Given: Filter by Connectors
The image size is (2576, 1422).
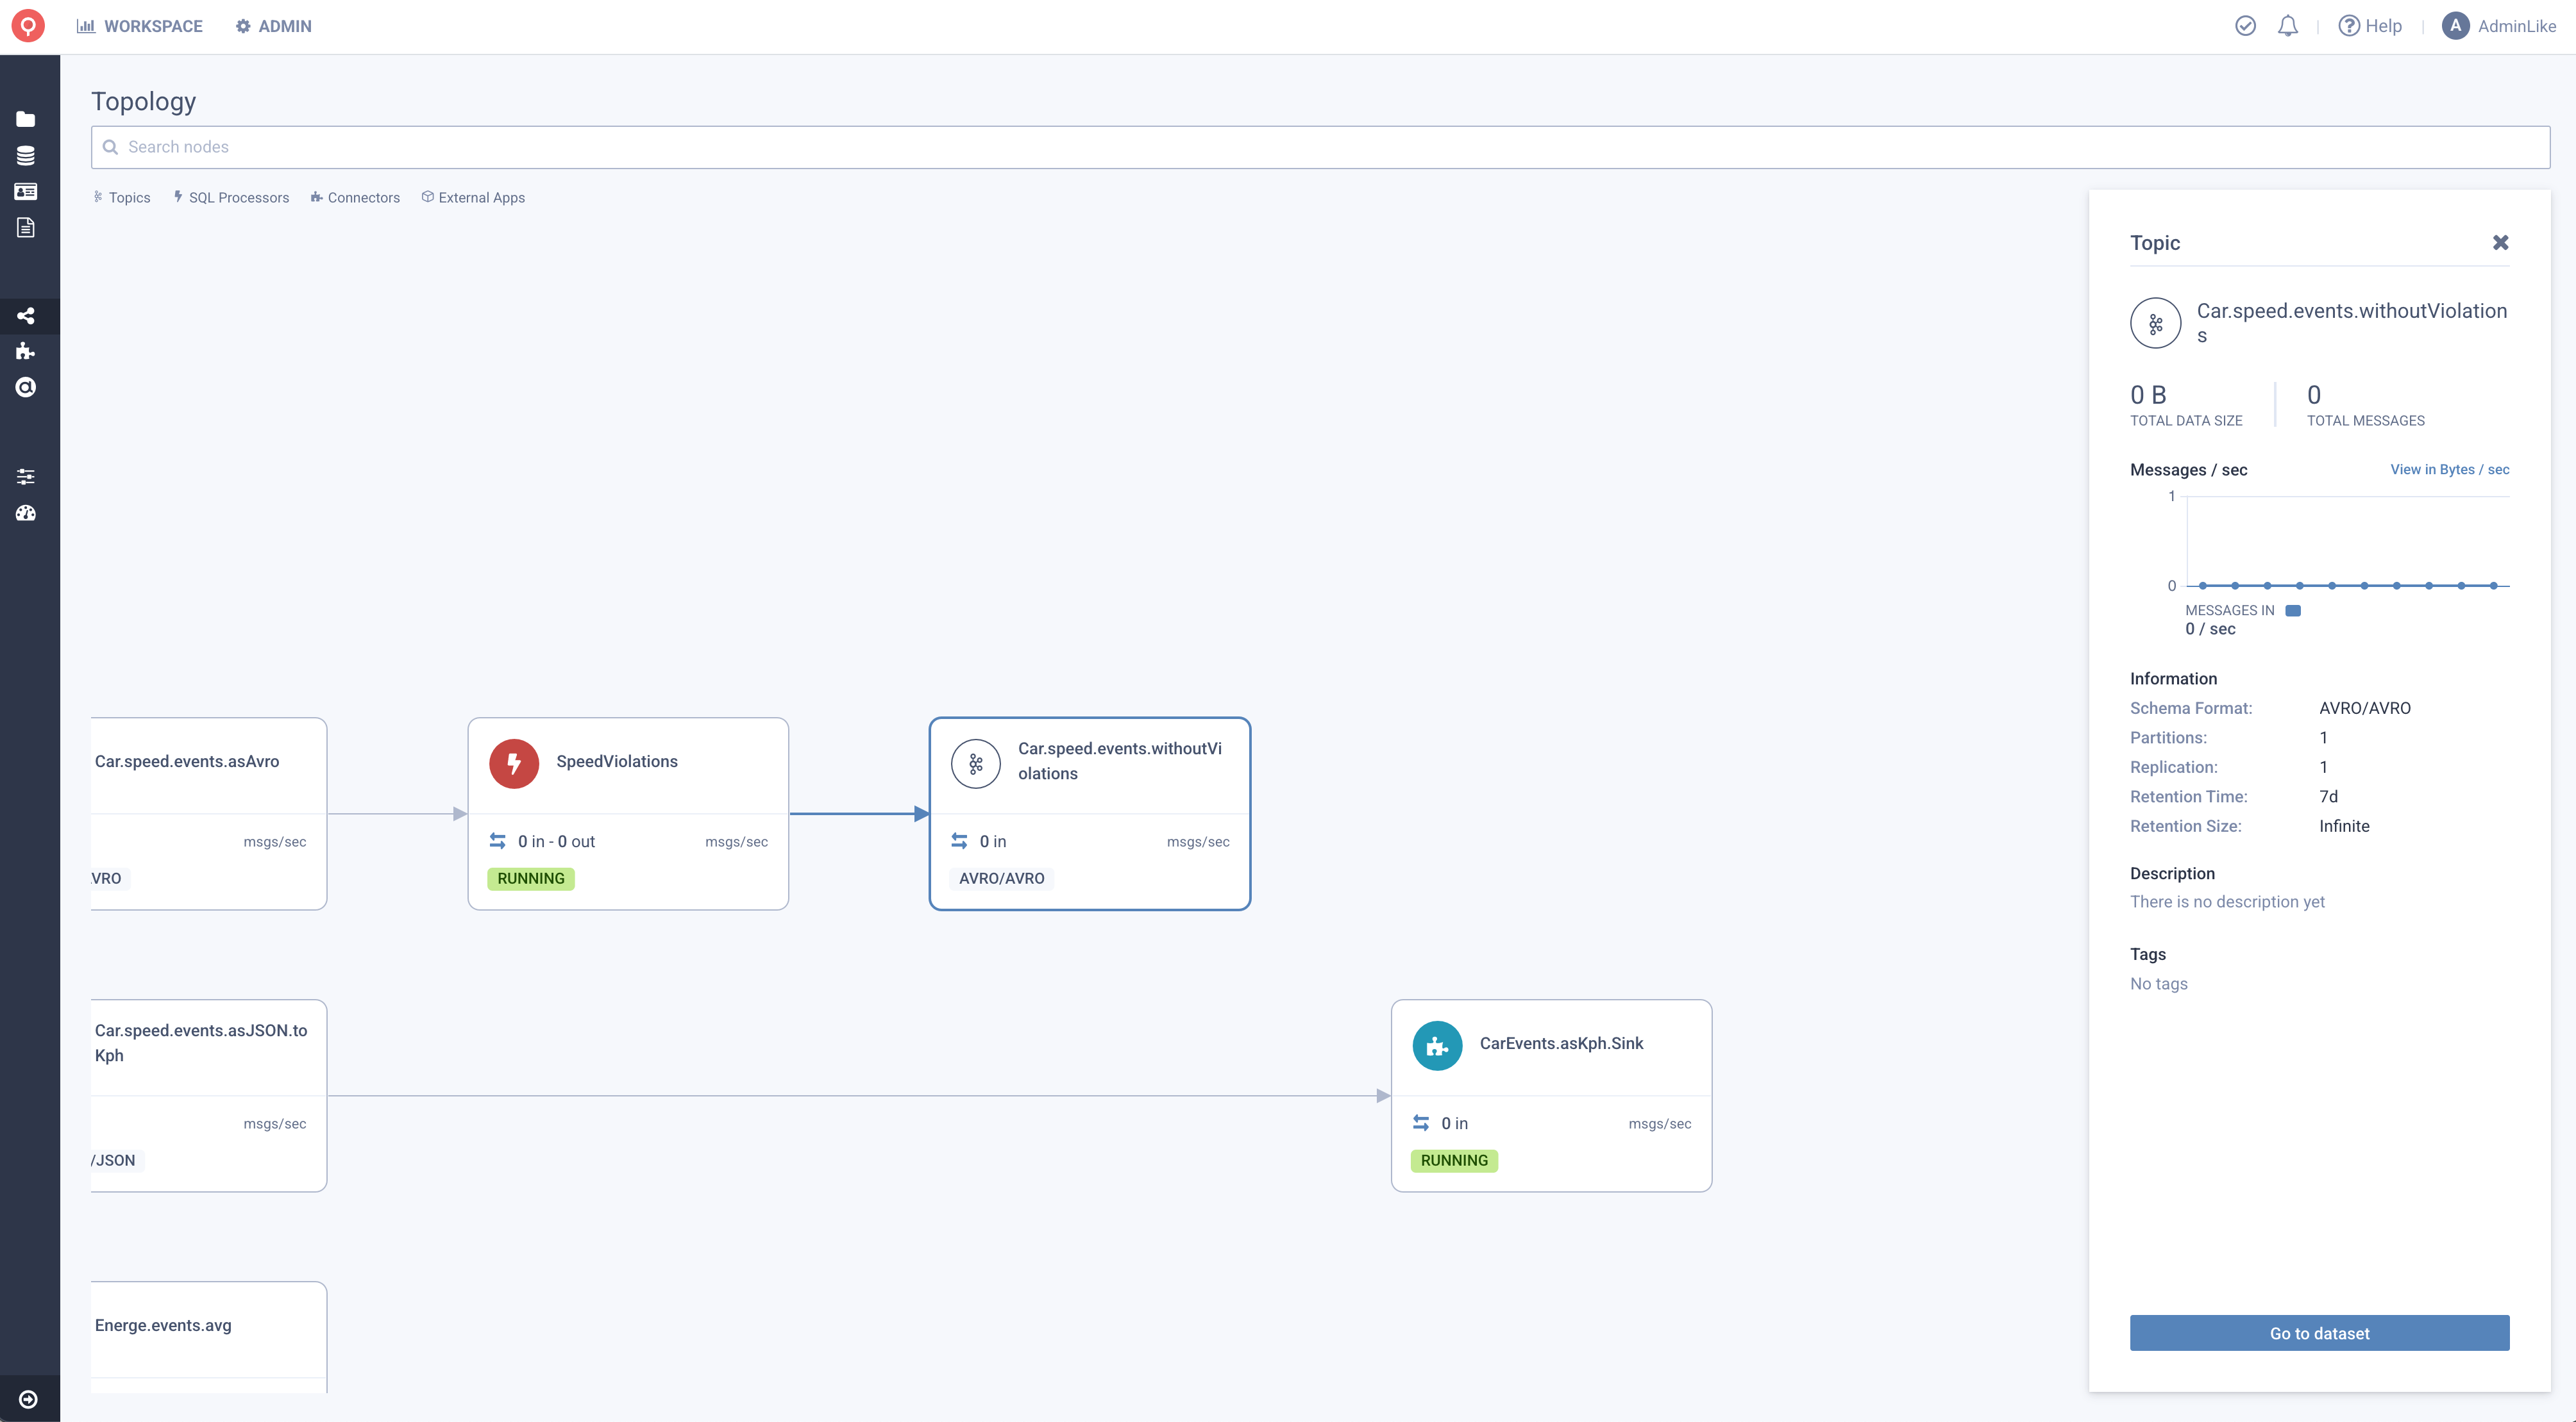Looking at the screenshot, I should point(355,198).
